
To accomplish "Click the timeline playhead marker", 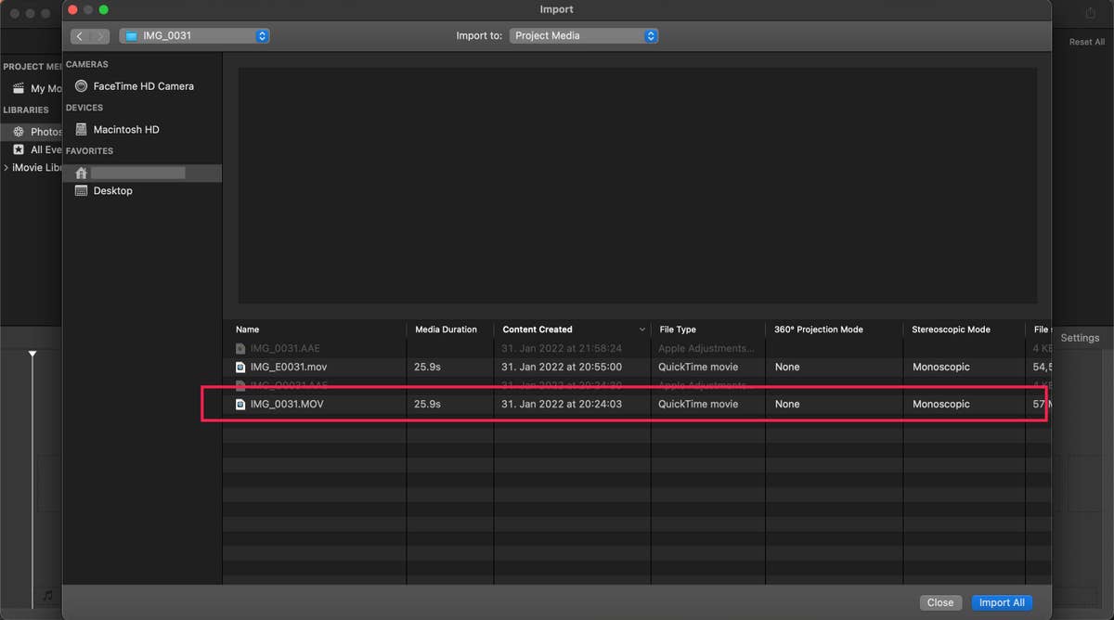I will 32,354.
